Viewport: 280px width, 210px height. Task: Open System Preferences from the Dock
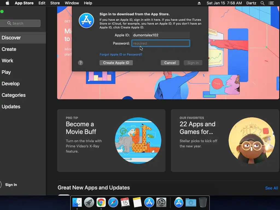(x=161, y=202)
